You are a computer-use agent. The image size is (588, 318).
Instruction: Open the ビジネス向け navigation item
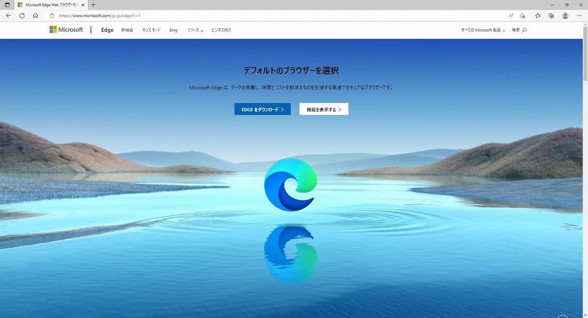(221, 30)
